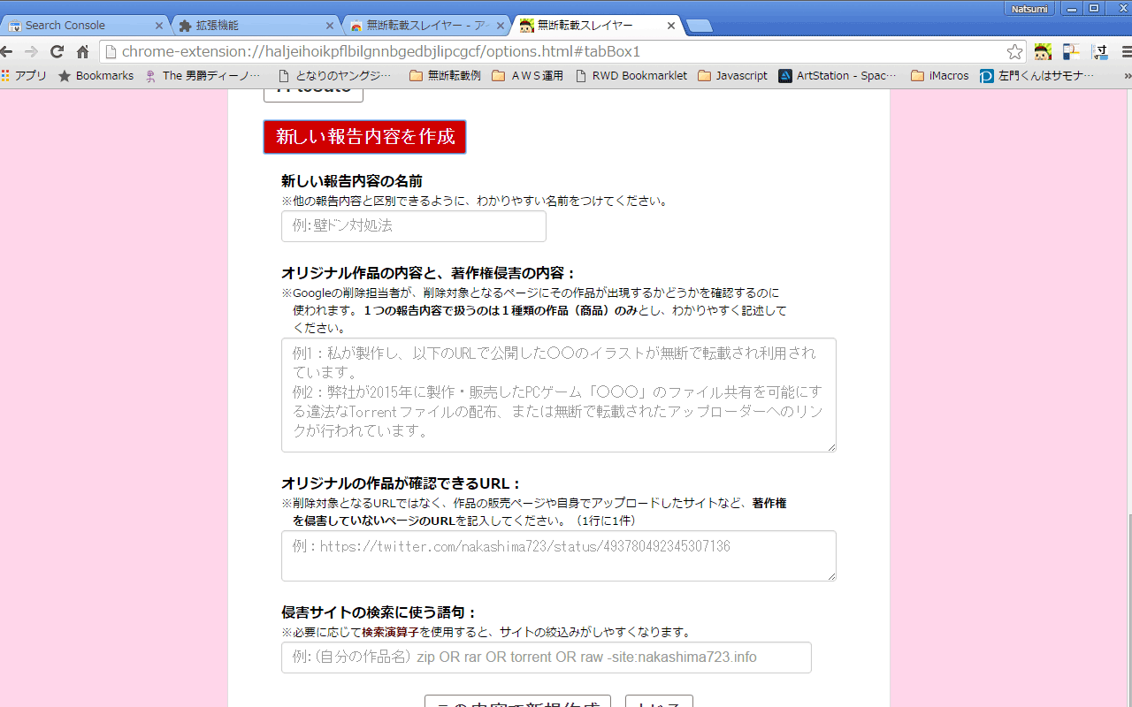Focus the オリジナルの作品が確認できるURL textarea
This screenshot has height=707, width=1132.
559,556
